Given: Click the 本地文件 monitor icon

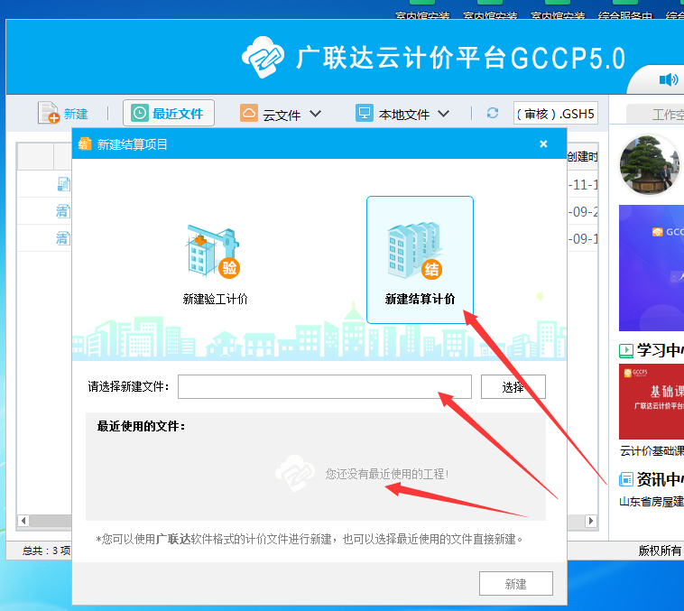Looking at the screenshot, I should coord(365,113).
